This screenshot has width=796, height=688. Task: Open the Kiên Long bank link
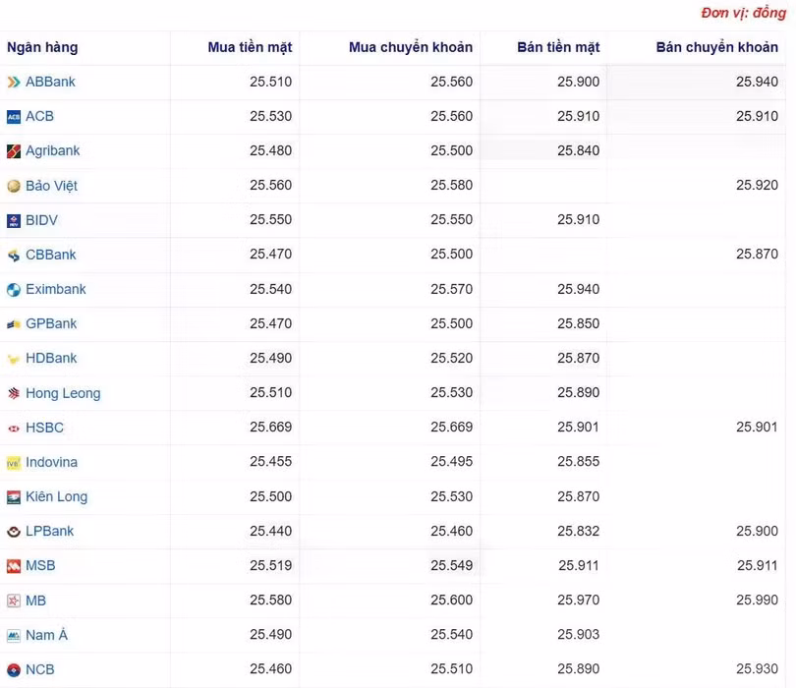pos(56,496)
